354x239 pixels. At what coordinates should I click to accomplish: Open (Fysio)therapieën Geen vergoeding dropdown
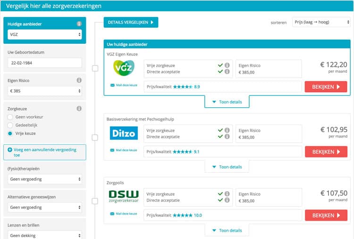tap(45, 179)
